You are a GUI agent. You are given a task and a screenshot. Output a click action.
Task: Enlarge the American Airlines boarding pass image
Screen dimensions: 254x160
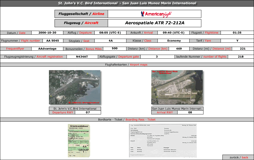(79, 141)
